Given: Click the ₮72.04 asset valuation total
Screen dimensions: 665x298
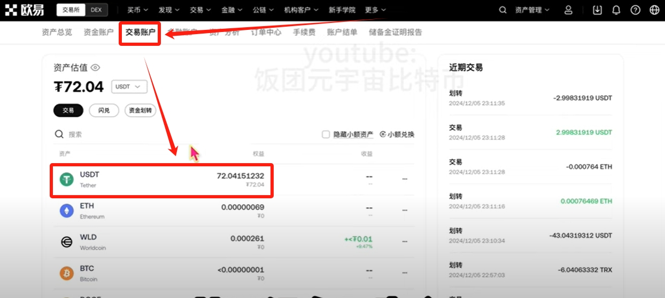Looking at the screenshot, I should pos(79,86).
